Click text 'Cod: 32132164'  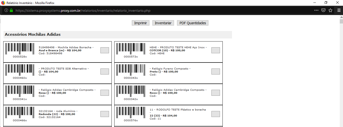click(49, 117)
